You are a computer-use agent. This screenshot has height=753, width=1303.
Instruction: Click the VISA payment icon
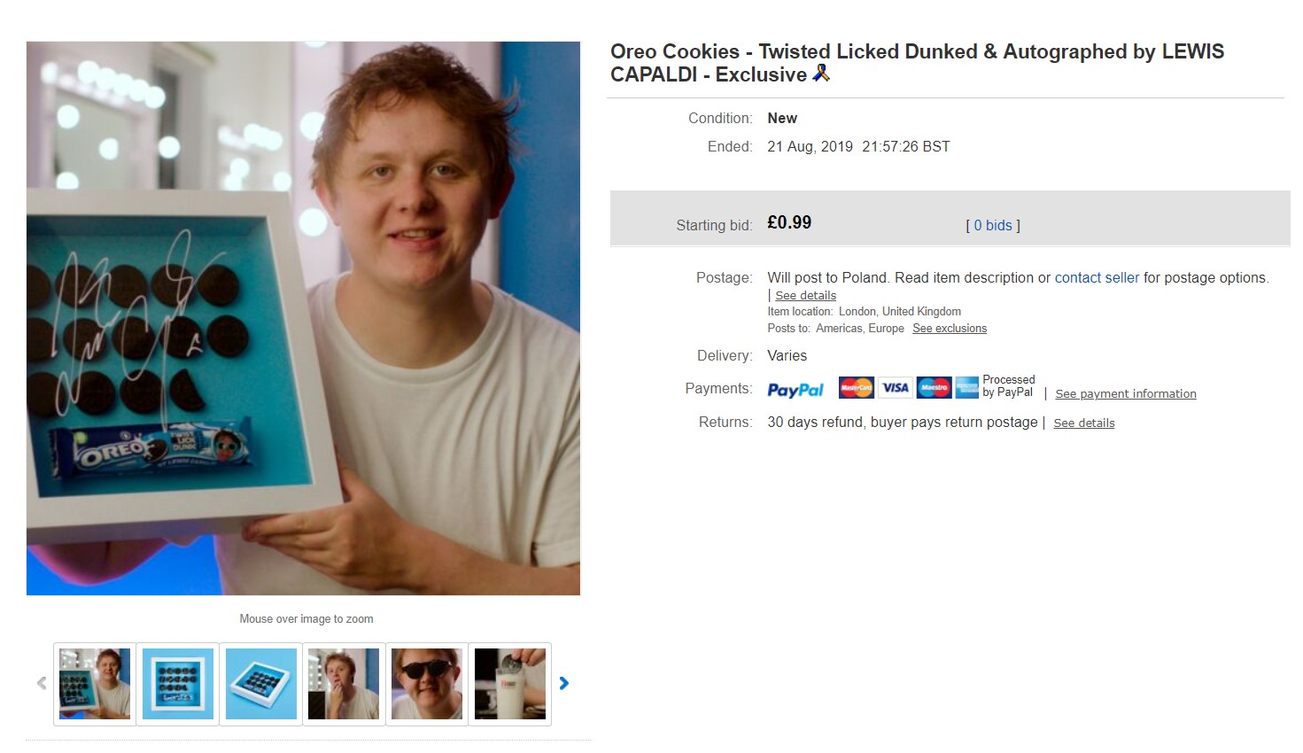click(x=896, y=387)
